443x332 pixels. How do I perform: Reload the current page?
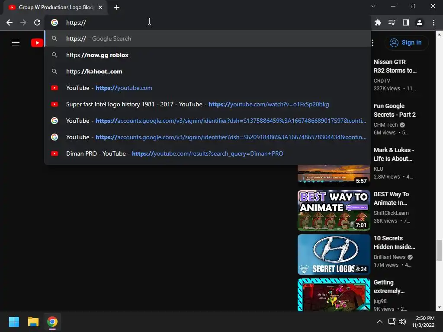(37, 22)
